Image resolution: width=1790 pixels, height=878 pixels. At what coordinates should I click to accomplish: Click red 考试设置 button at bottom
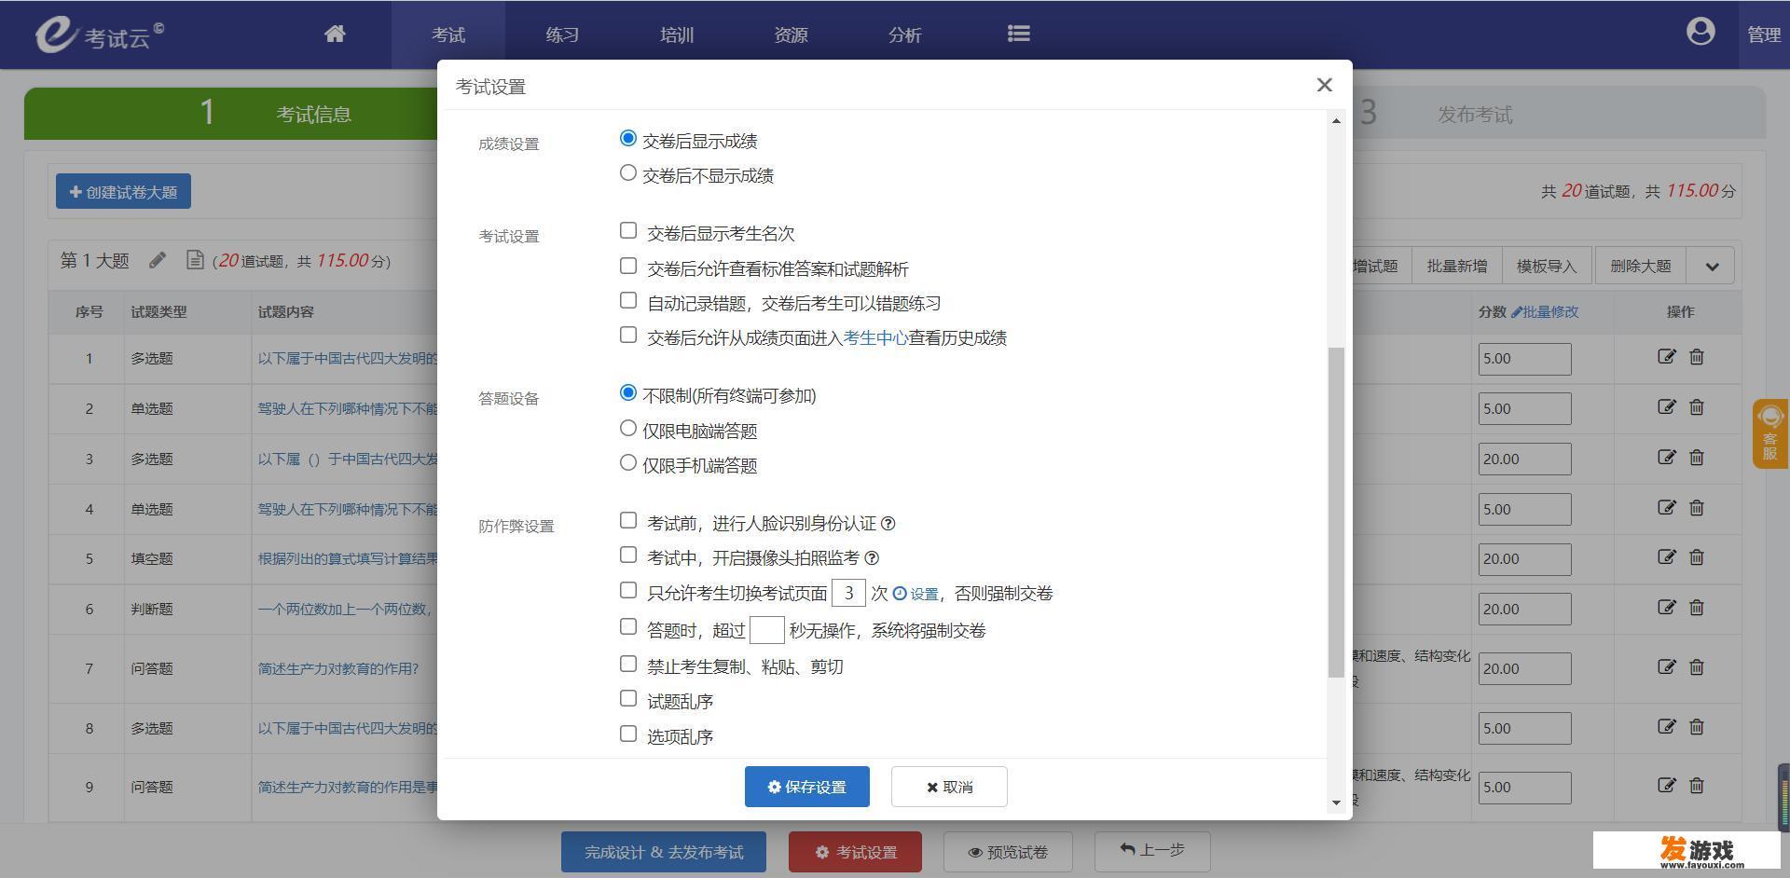[x=855, y=852]
